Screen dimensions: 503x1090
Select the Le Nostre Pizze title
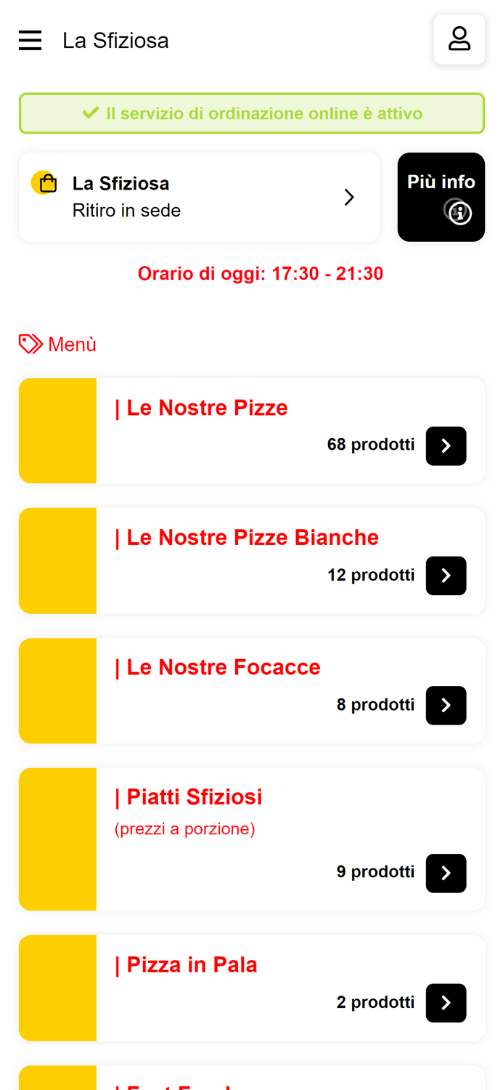201,408
